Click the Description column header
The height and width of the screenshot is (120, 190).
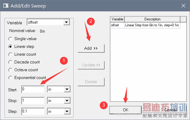(153, 19)
